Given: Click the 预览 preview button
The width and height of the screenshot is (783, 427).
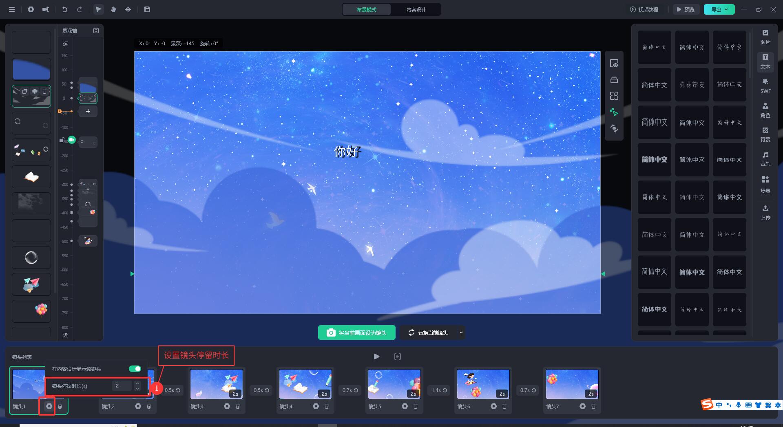Looking at the screenshot, I should (x=686, y=9).
